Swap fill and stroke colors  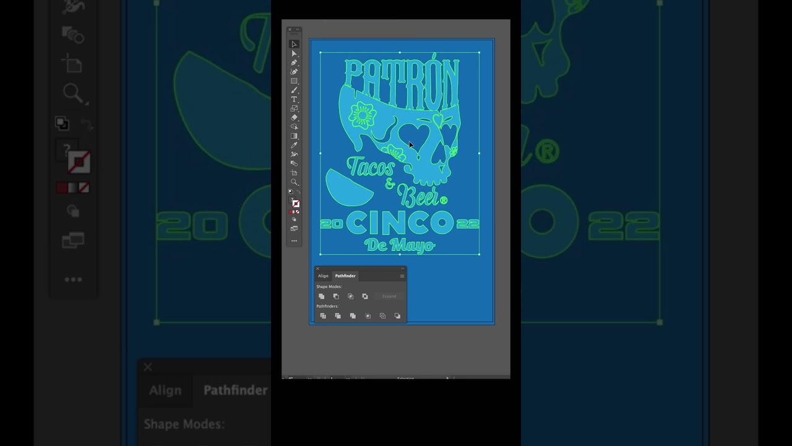click(x=298, y=192)
